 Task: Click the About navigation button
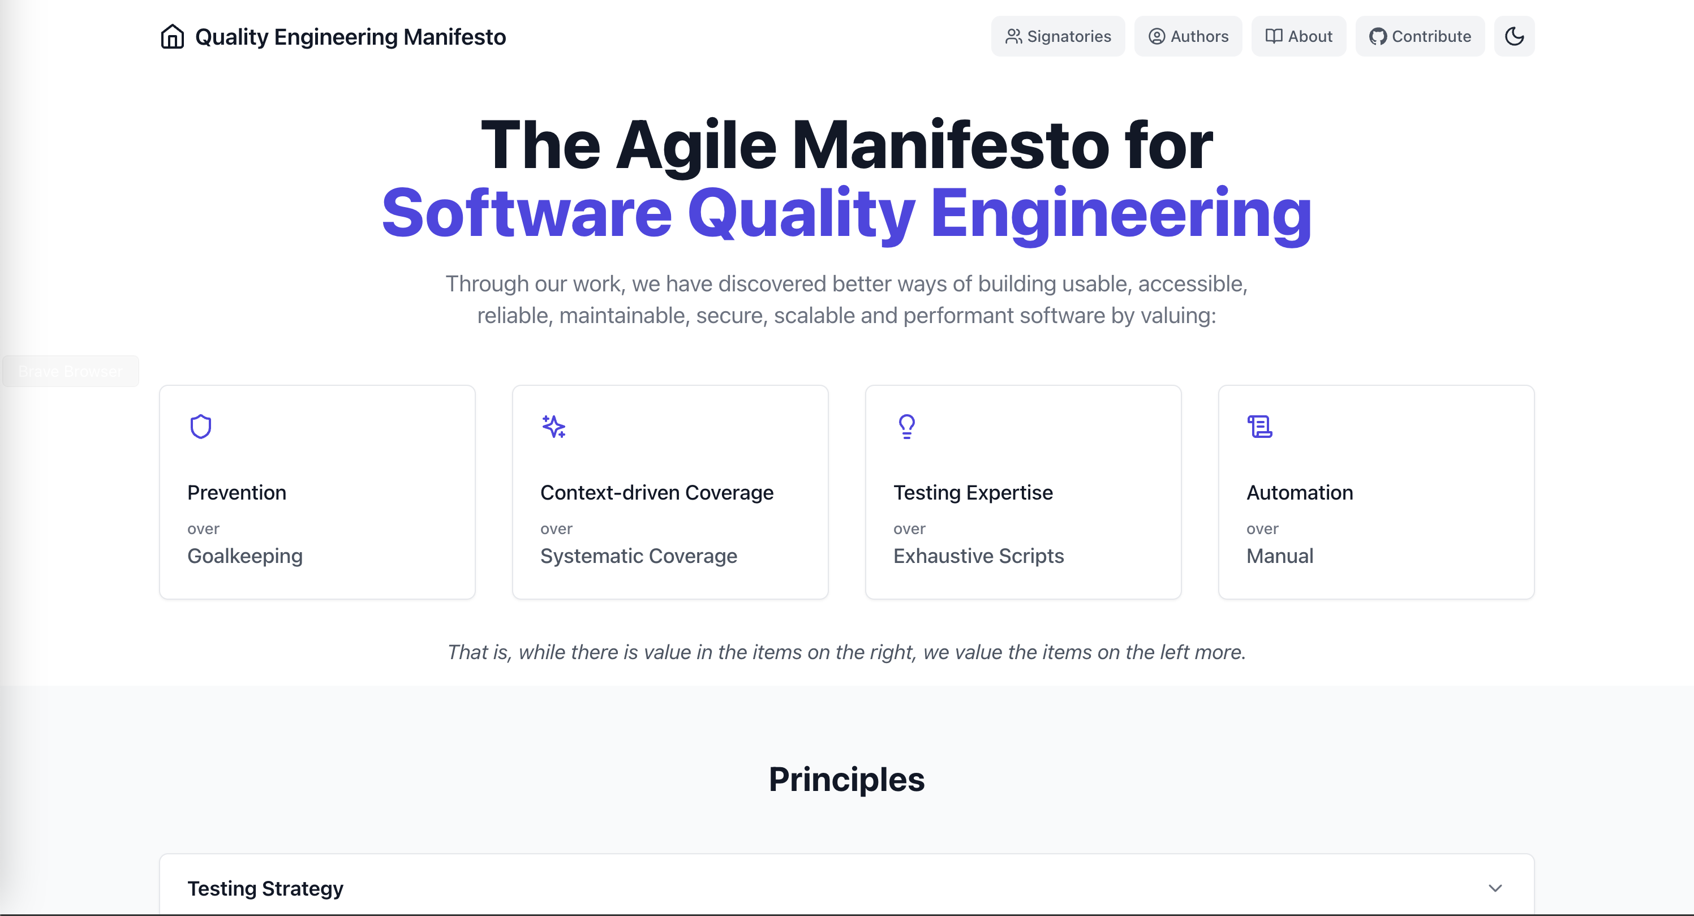click(x=1298, y=36)
